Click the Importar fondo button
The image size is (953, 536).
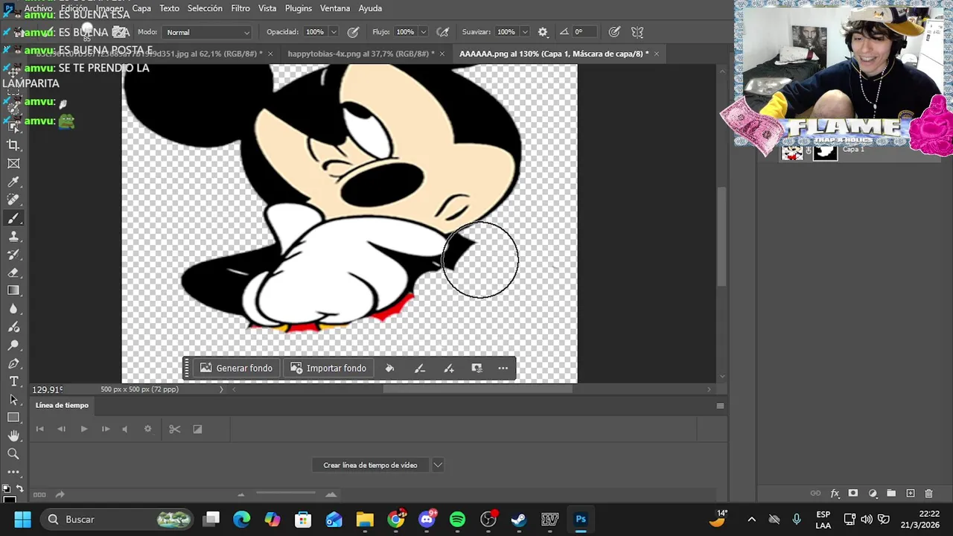pyautogui.click(x=328, y=368)
